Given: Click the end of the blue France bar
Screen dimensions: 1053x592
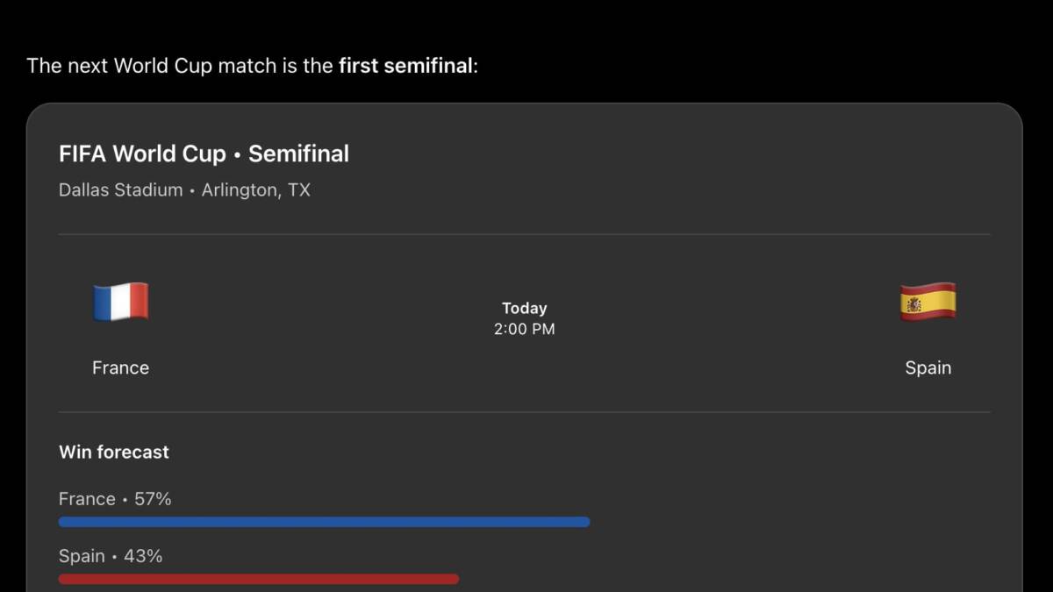Looking at the screenshot, I should point(585,522).
